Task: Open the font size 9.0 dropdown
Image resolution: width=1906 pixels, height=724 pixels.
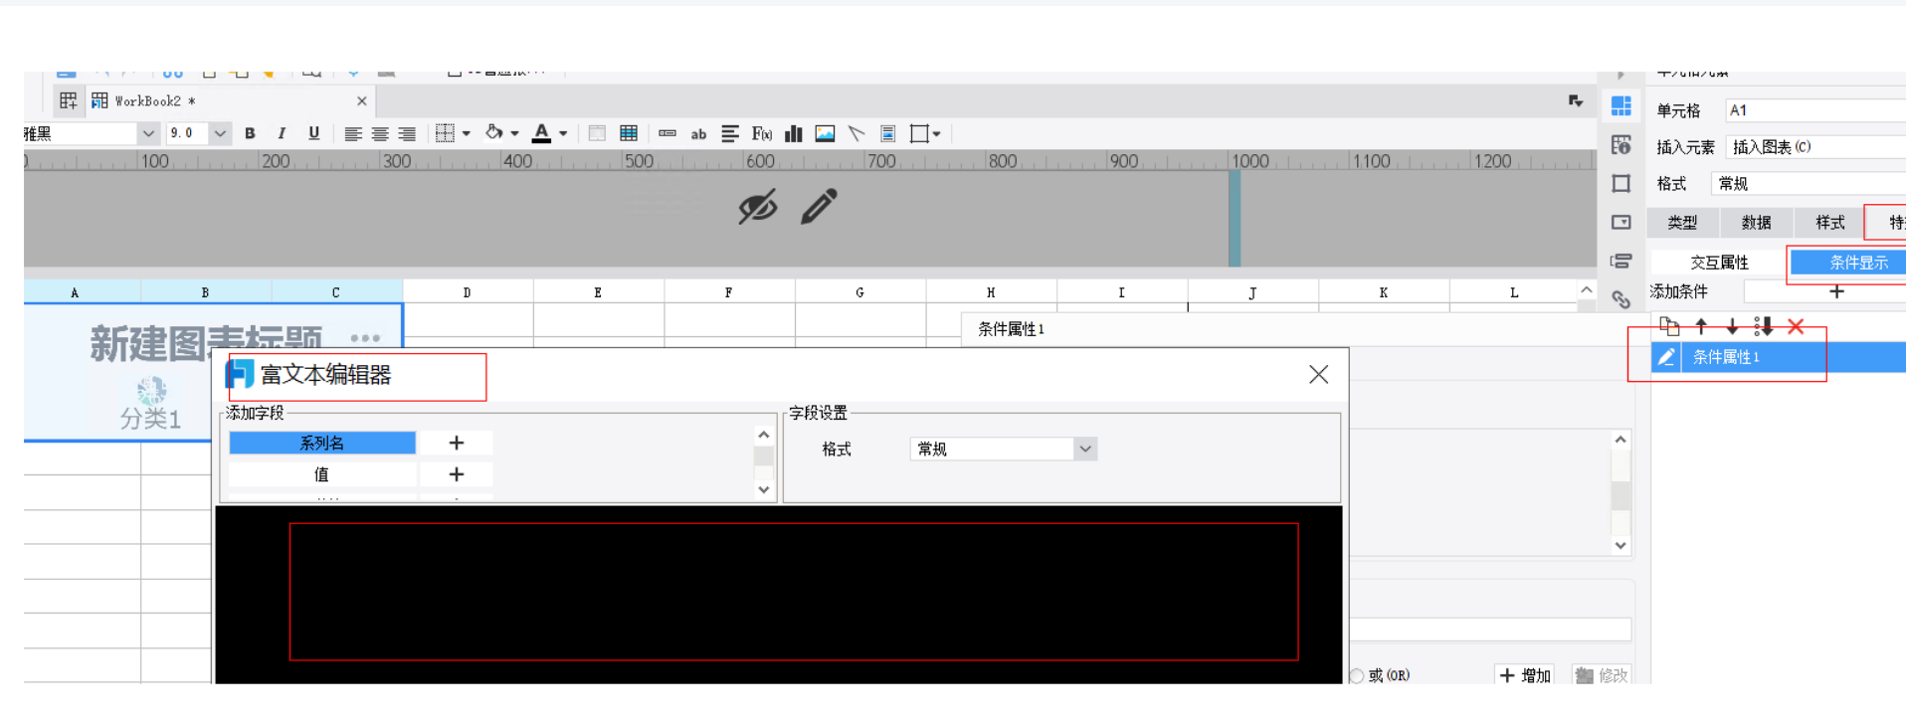Action: (x=220, y=133)
